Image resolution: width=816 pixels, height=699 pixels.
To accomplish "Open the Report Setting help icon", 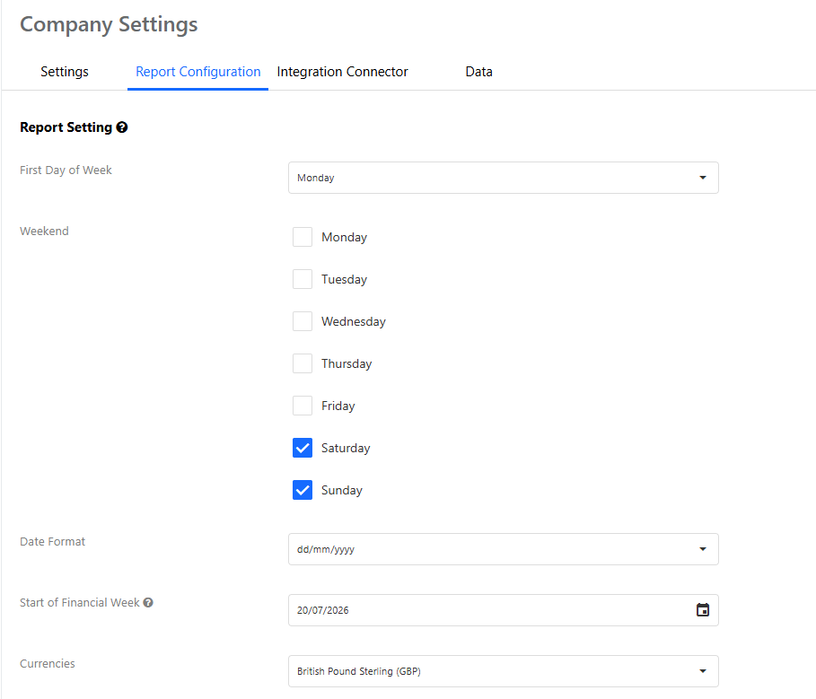I will (x=122, y=127).
